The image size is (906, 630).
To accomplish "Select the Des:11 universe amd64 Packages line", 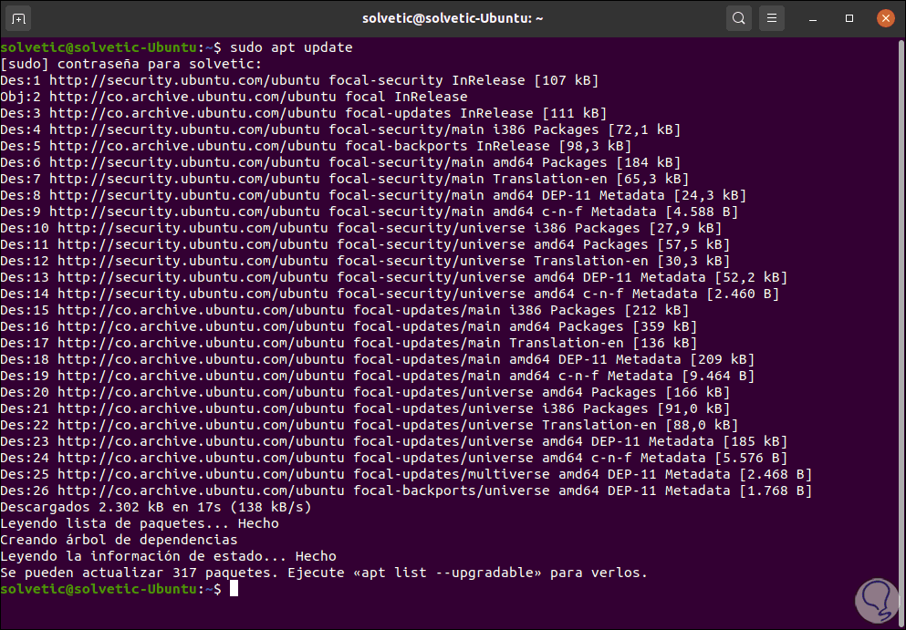I will [x=365, y=245].
